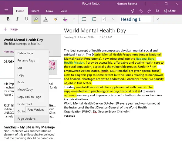Select Paste in the context menu

[32, 82]
